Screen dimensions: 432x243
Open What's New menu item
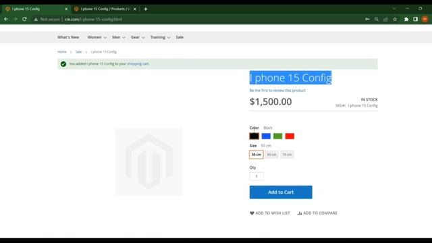point(68,37)
